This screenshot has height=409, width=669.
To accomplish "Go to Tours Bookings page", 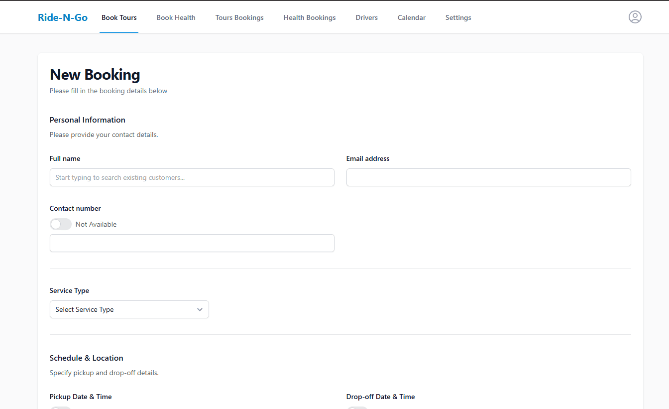I will [239, 17].
